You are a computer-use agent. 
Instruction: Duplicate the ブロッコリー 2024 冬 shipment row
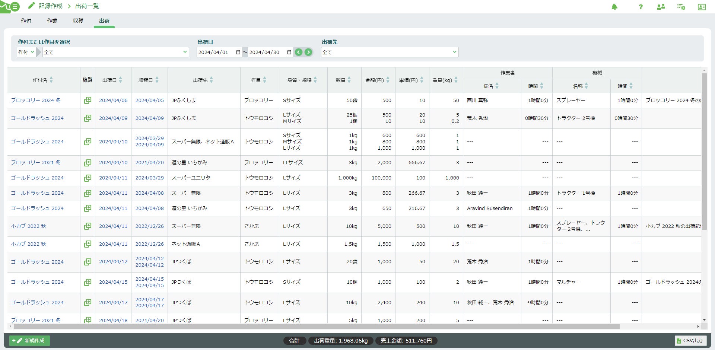(88, 100)
